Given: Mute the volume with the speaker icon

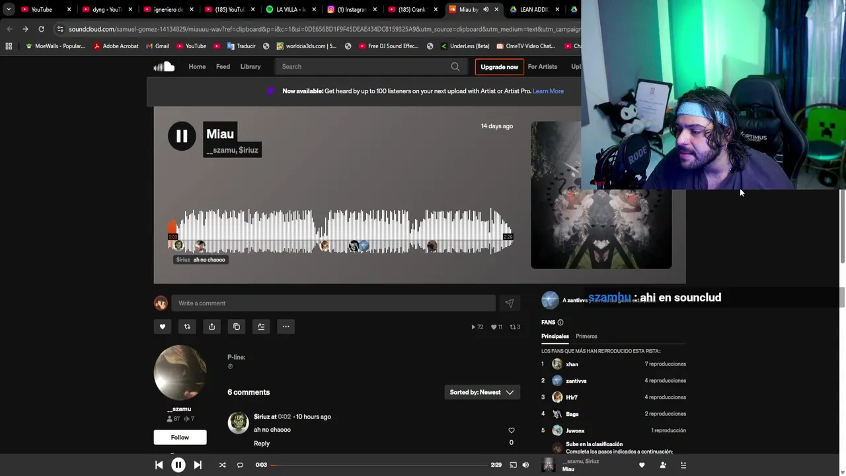Looking at the screenshot, I should pyautogui.click(x=525, y=465).
